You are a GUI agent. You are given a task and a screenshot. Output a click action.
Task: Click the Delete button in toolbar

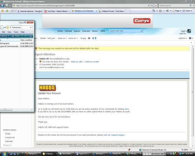click(43, 38)
